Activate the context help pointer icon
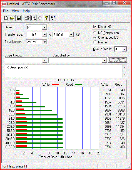This screenshot has height=170, width=132. click(x=53, y=18)
